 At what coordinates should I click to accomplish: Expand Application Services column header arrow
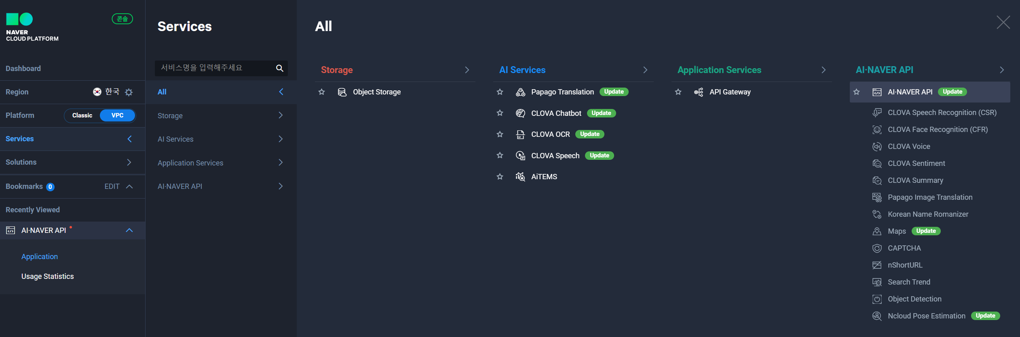point(824,70)
